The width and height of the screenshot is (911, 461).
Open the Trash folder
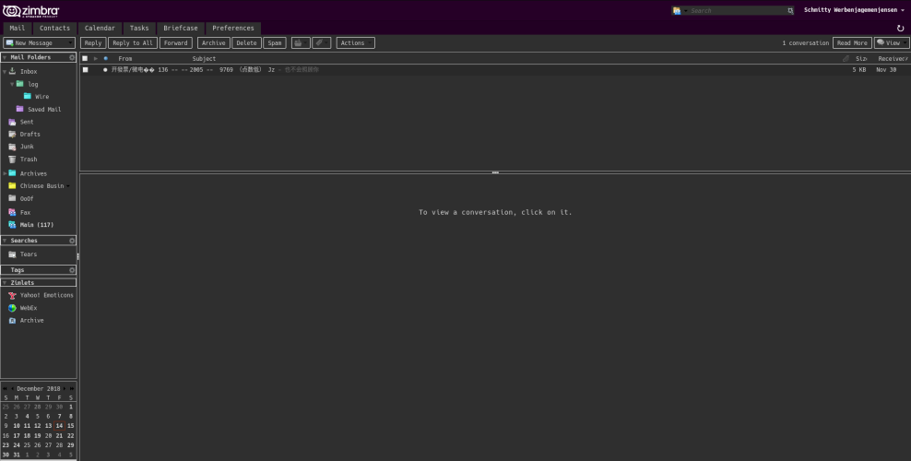click(x=29, y=160)
